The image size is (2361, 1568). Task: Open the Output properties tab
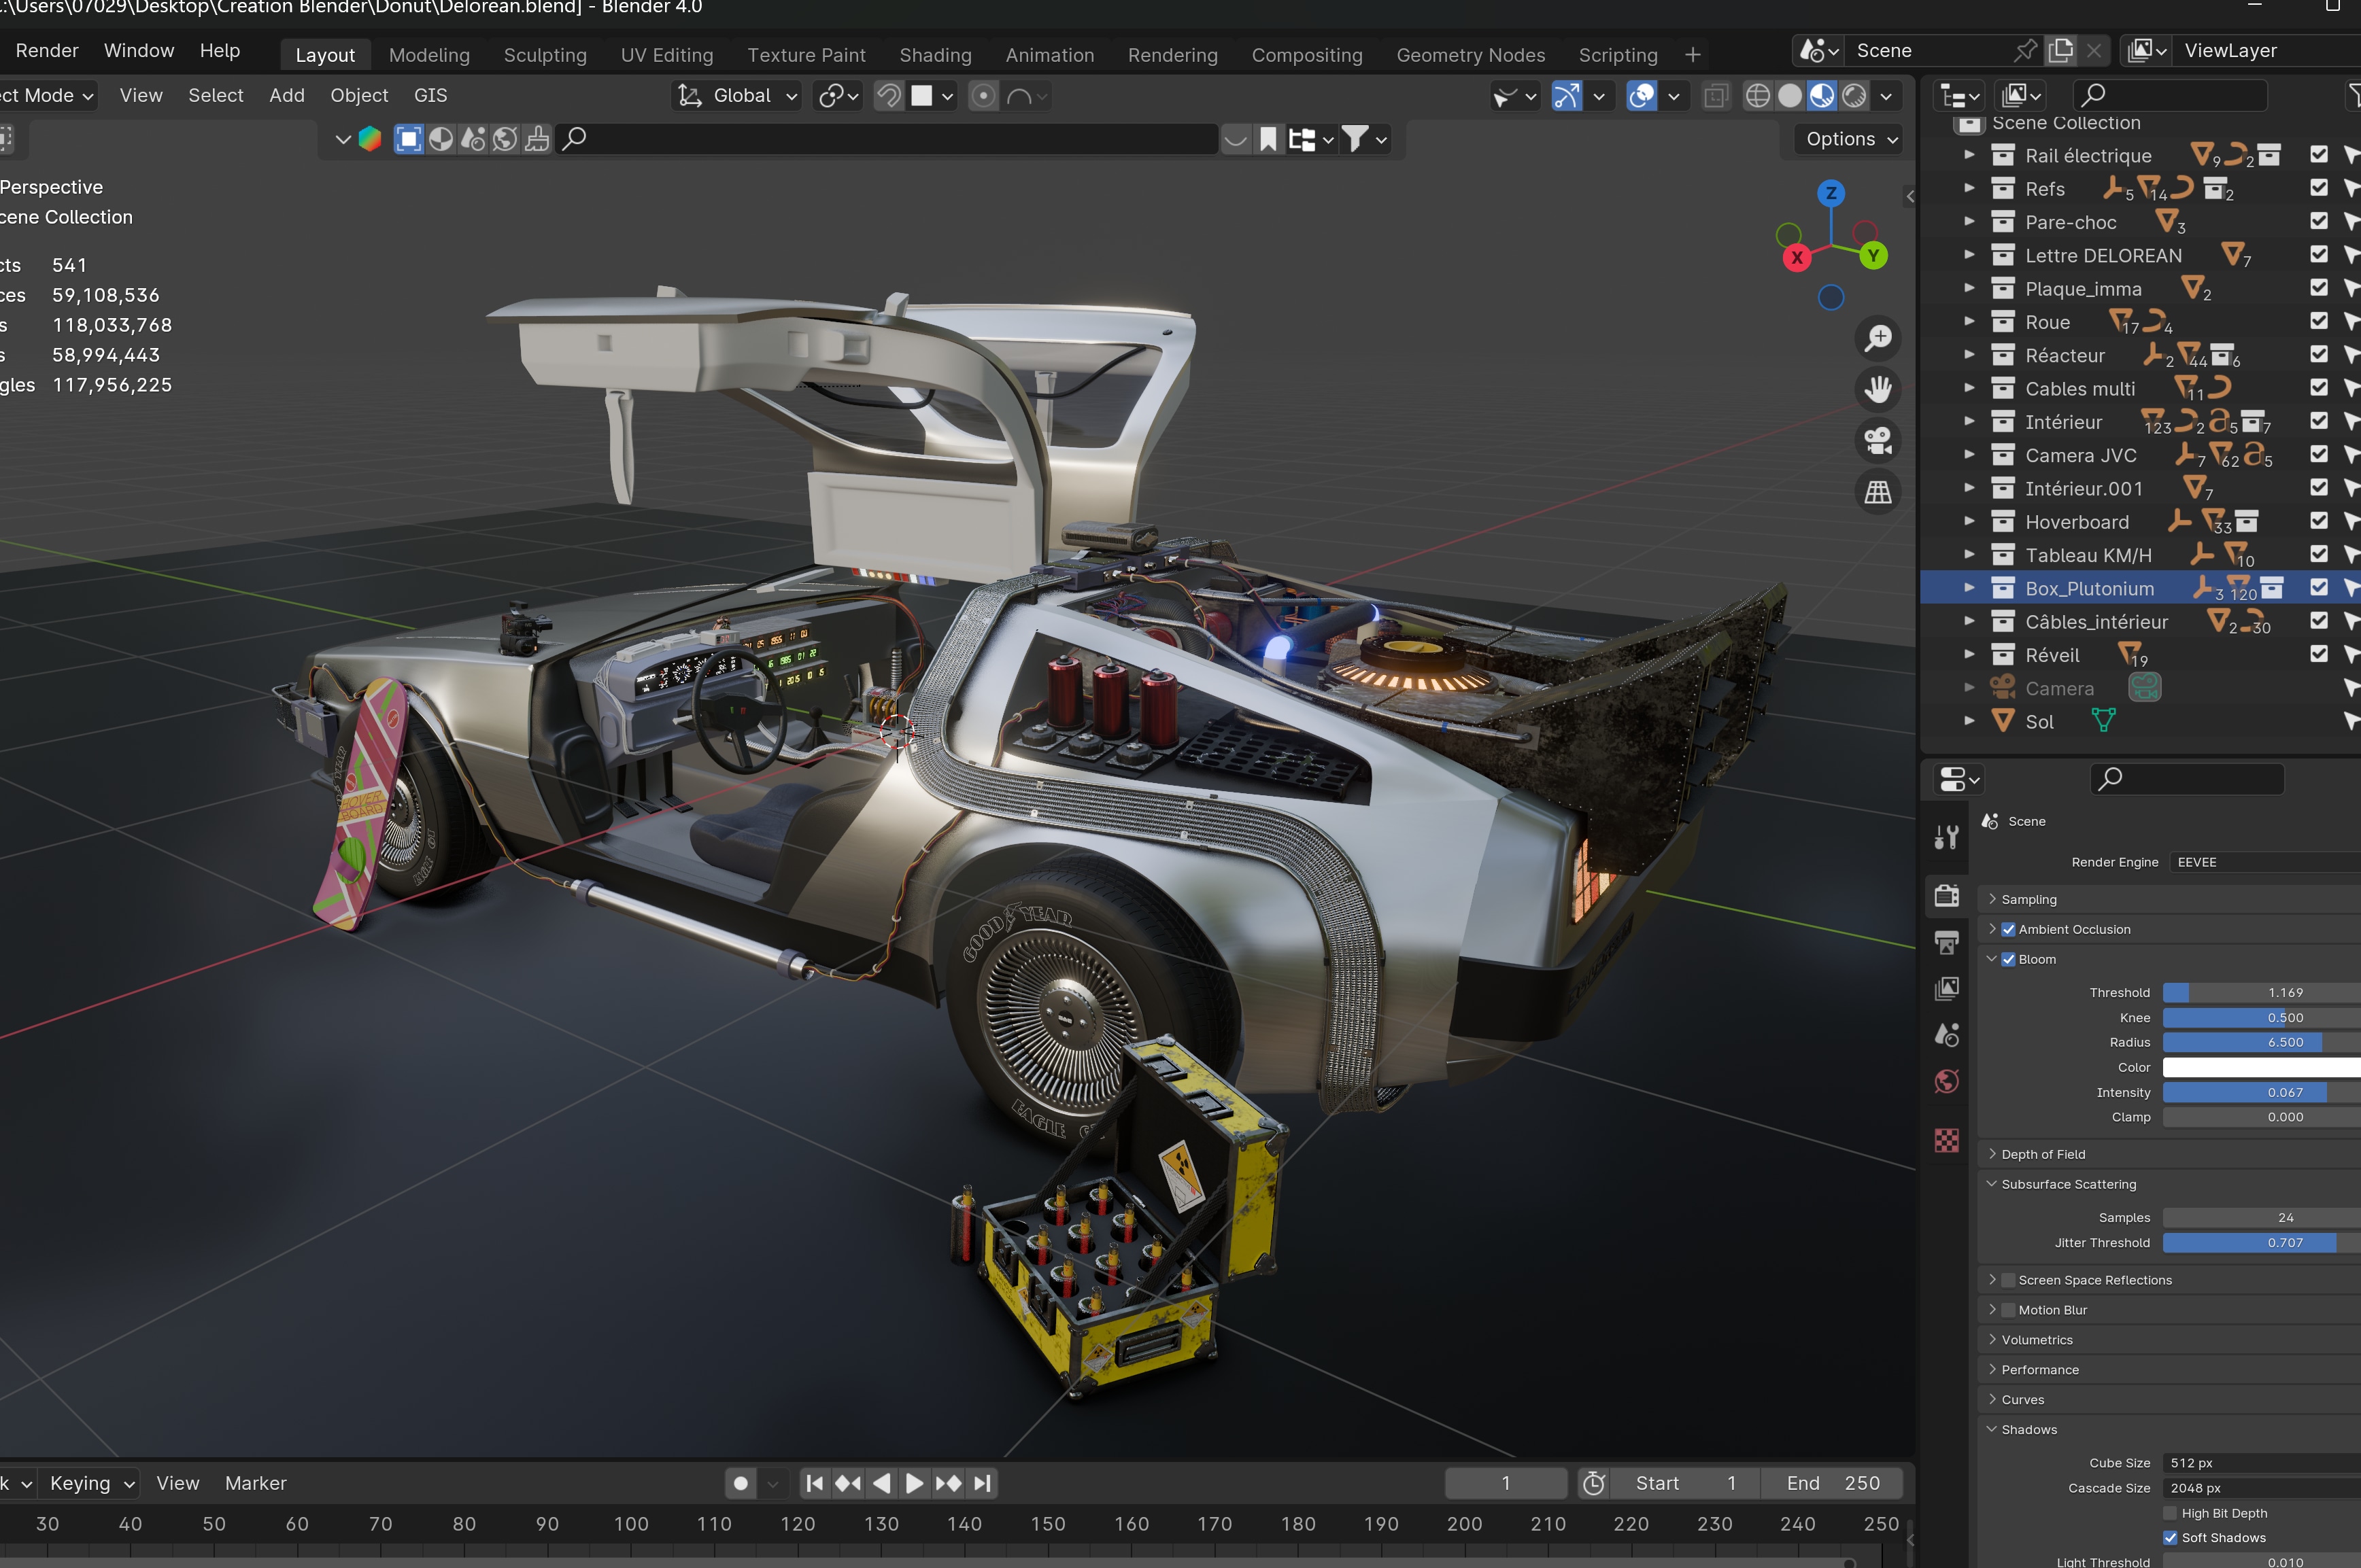[1947, 942]
